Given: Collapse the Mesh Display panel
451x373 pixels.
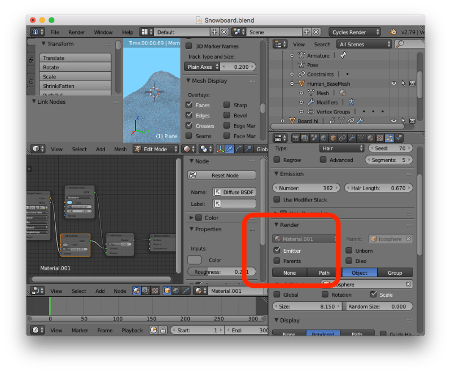Looking at the screenshot, I should point(188,81).
